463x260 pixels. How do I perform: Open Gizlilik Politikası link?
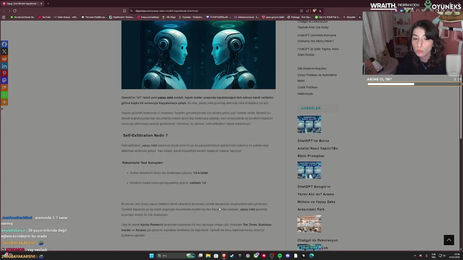[x=307, y=87]
